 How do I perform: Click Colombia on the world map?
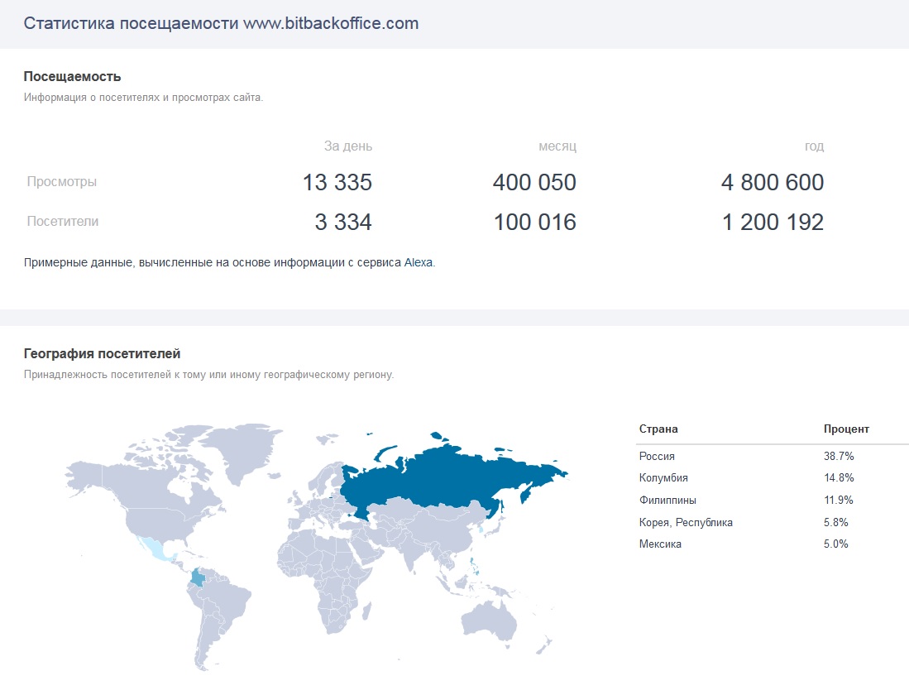199,577
